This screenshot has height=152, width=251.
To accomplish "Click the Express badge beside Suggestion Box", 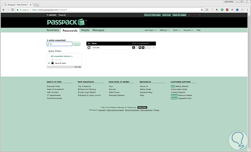I will [174, 98].
